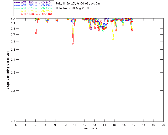Viewport: 168px width, 135px height.
Task: Click the x-axis tick label 7
Action: tap(35, 125)
